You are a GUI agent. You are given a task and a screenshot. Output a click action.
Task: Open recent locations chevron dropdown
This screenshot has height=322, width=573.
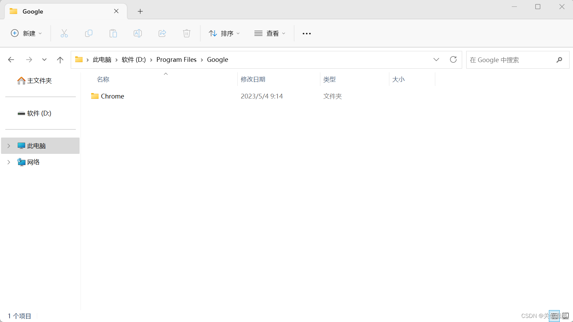[x=44, y=60]
